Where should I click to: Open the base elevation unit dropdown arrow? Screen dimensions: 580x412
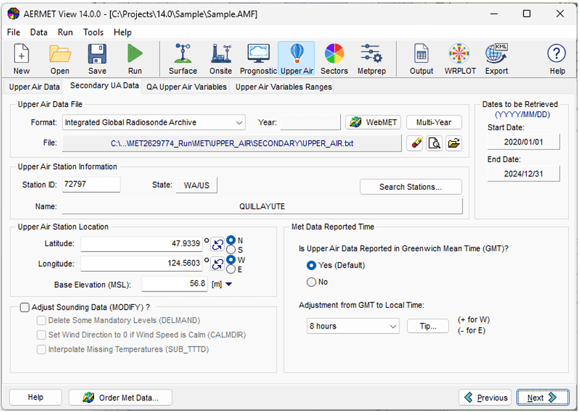[x=229, y=284]
